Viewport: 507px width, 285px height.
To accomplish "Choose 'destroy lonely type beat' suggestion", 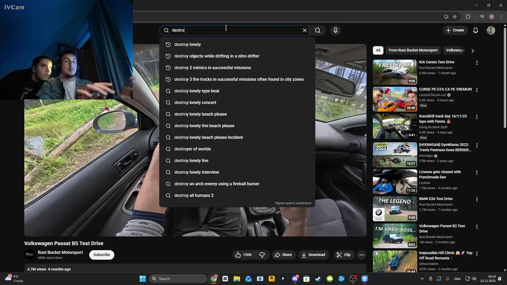I will (x=237, y=91).
